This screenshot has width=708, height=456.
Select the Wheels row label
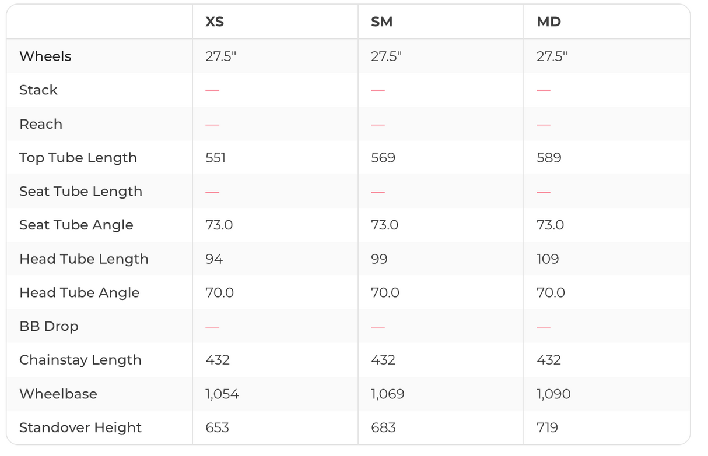(x=45, y=56)
